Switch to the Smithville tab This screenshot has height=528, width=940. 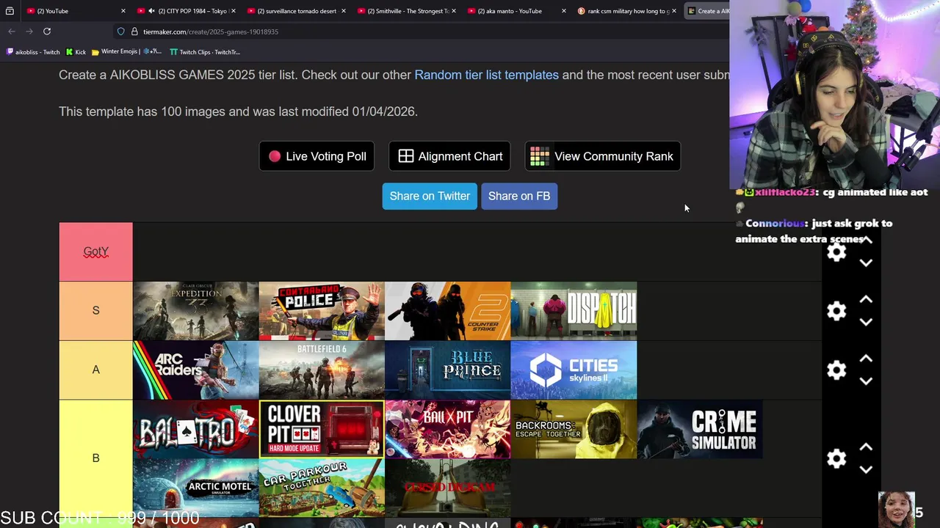point(407,11)
